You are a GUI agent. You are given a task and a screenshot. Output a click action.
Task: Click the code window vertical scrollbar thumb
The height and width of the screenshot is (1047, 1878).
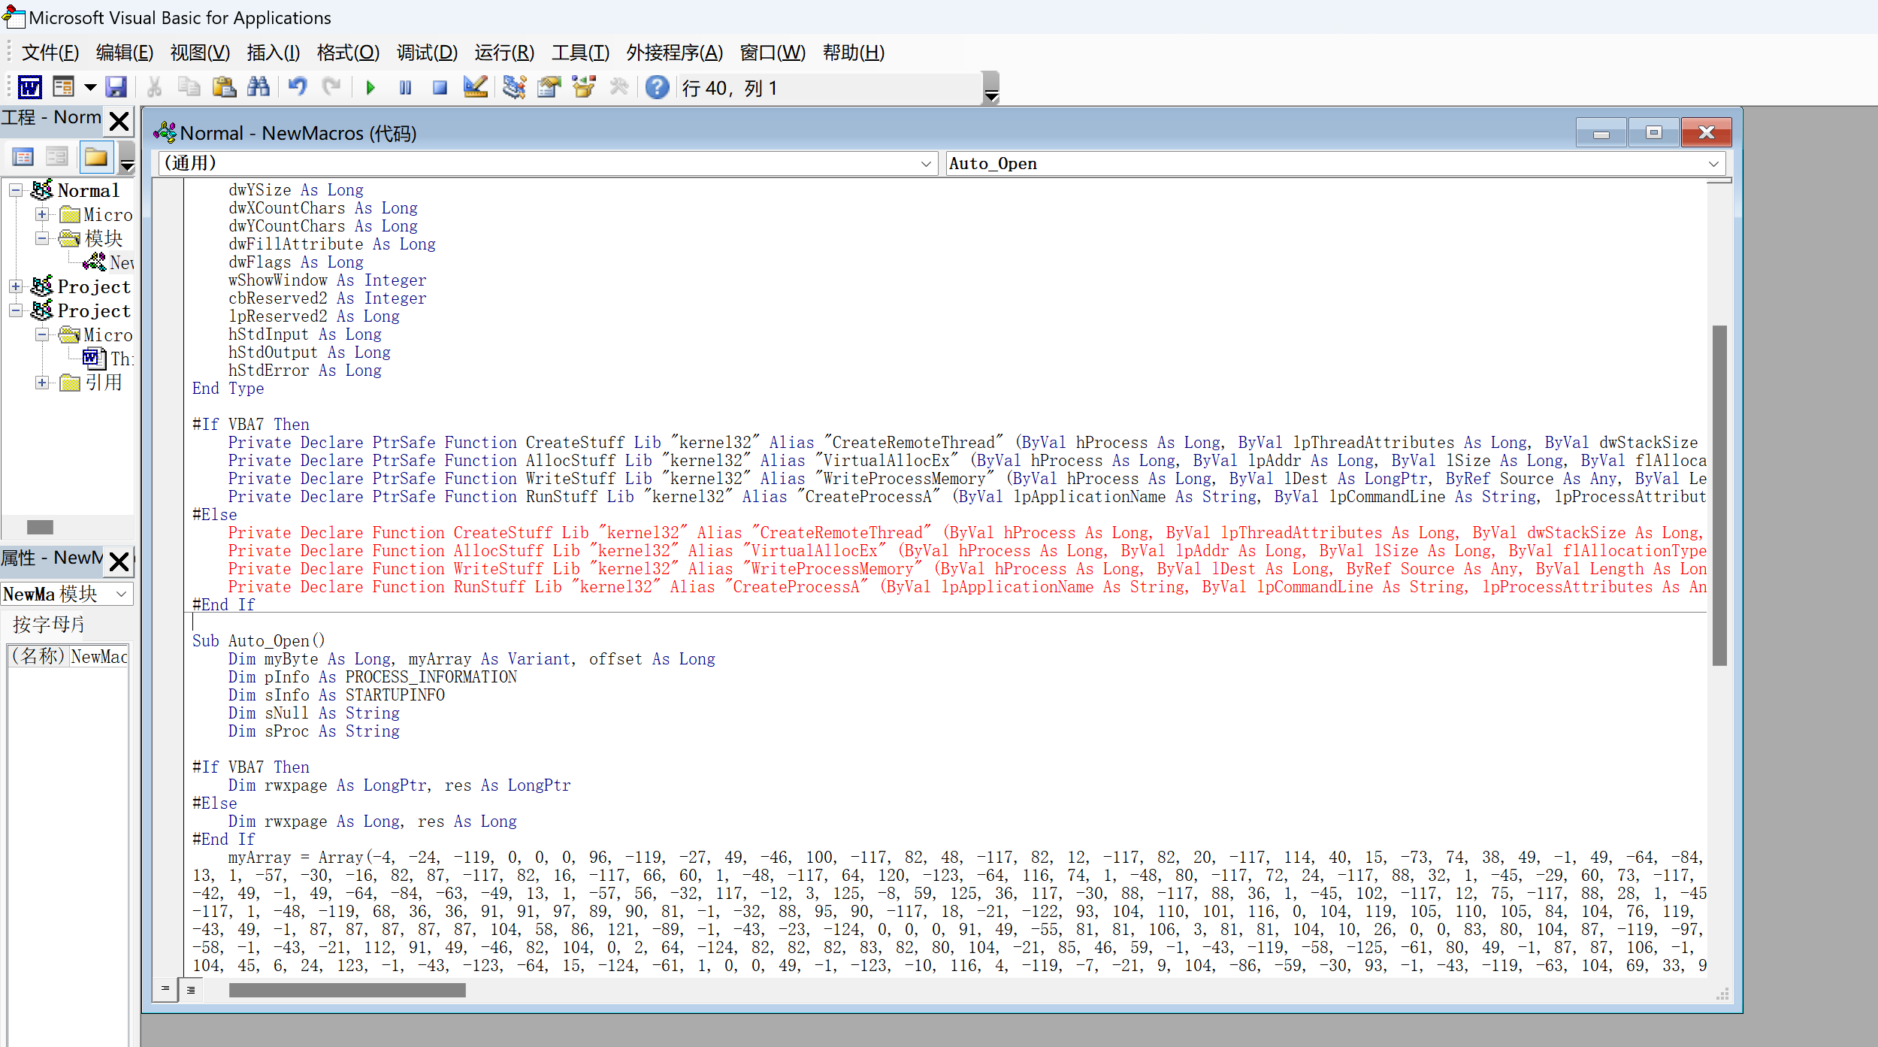[1719, 495]
